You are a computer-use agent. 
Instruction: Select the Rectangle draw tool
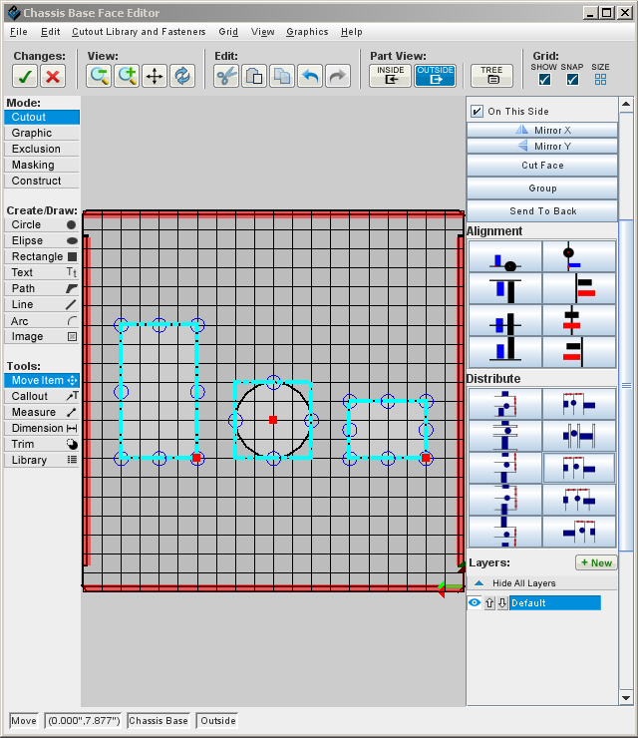click(x=42, y=256)
